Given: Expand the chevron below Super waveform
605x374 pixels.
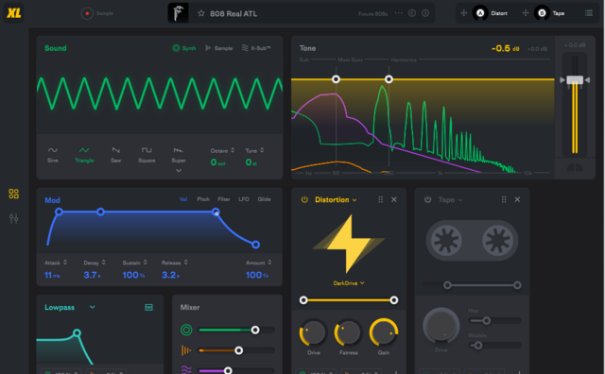Looking at the screenshot, I should click(x=179, y=170).
